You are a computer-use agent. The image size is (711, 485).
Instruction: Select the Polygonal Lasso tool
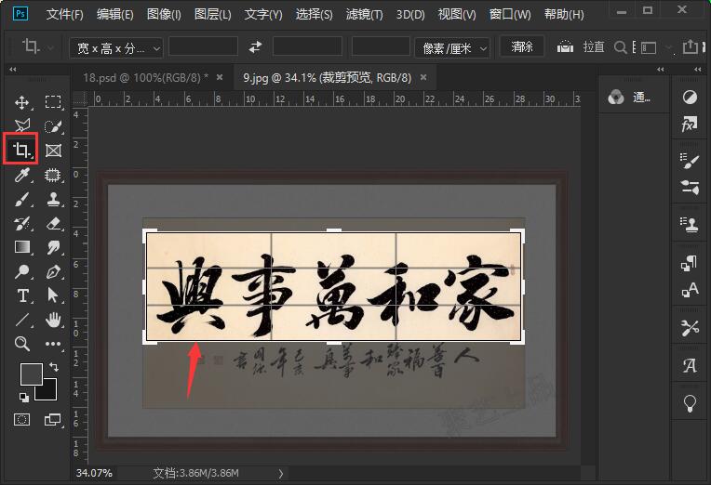[x=21, y=125]
